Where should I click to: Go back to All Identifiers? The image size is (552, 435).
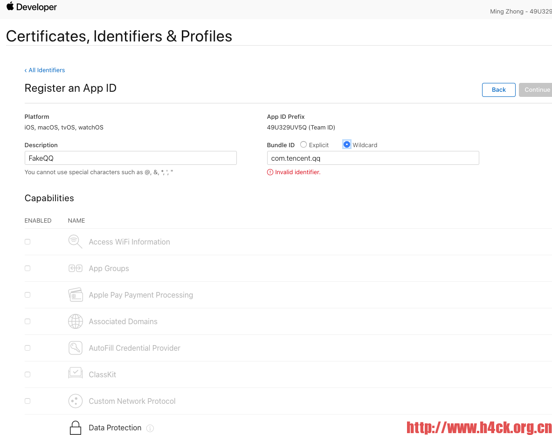pos(45,70)
